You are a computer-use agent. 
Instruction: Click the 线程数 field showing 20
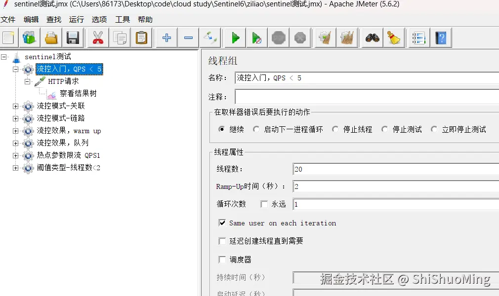(x=396, y=169)
